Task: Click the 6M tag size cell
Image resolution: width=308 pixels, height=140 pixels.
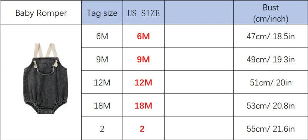Action: [102, 36]
